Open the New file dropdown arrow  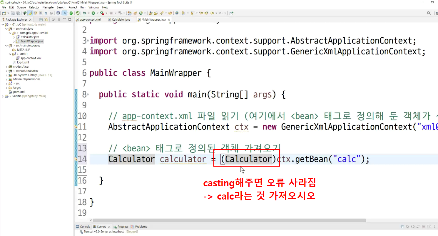[8, 13]
